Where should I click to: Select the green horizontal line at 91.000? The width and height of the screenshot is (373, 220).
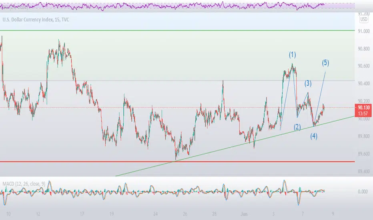click(177, 30)
